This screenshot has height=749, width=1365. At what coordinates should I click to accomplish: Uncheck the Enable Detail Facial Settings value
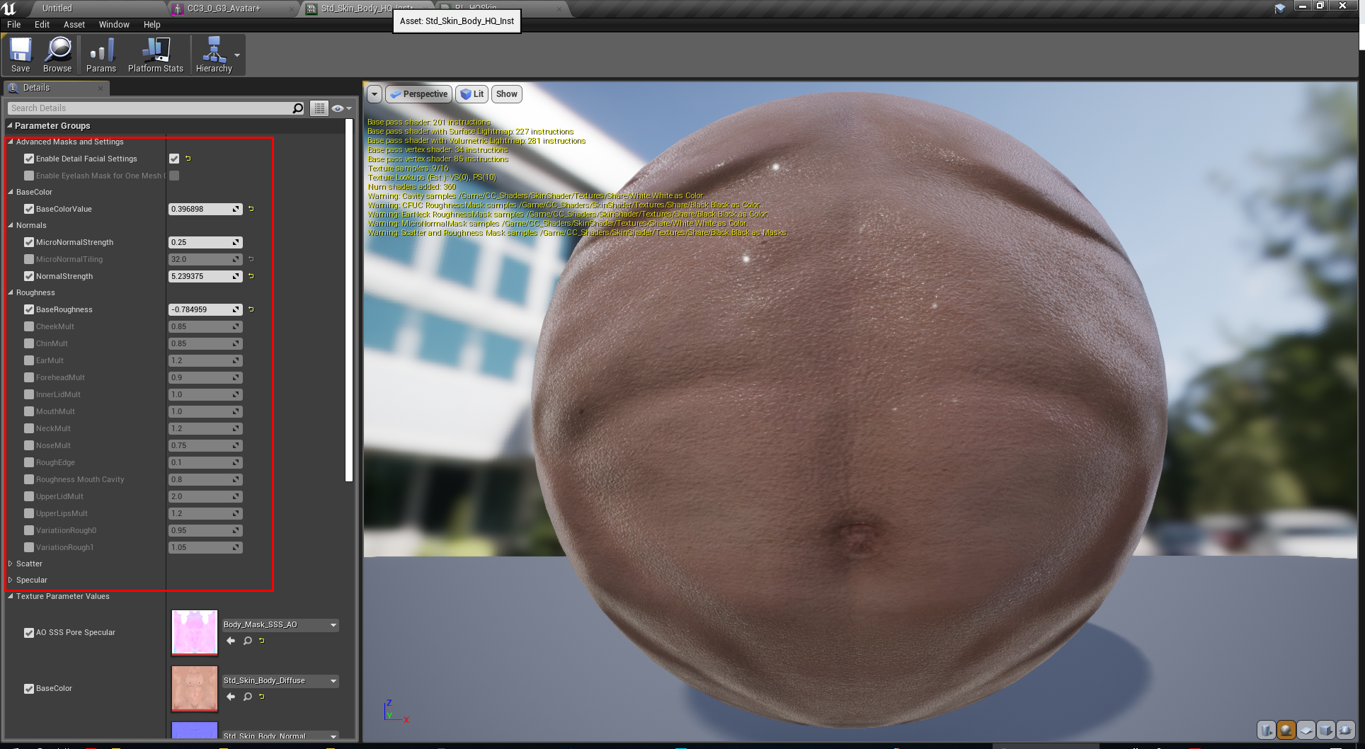click(x=174, y=159)
